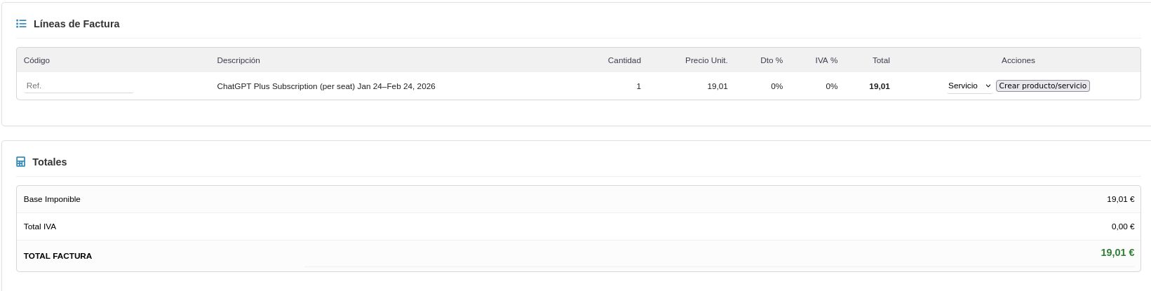This screenshot has width=1151, height=291.
Task: Click the IVA % column header
Action: point(826,60)
